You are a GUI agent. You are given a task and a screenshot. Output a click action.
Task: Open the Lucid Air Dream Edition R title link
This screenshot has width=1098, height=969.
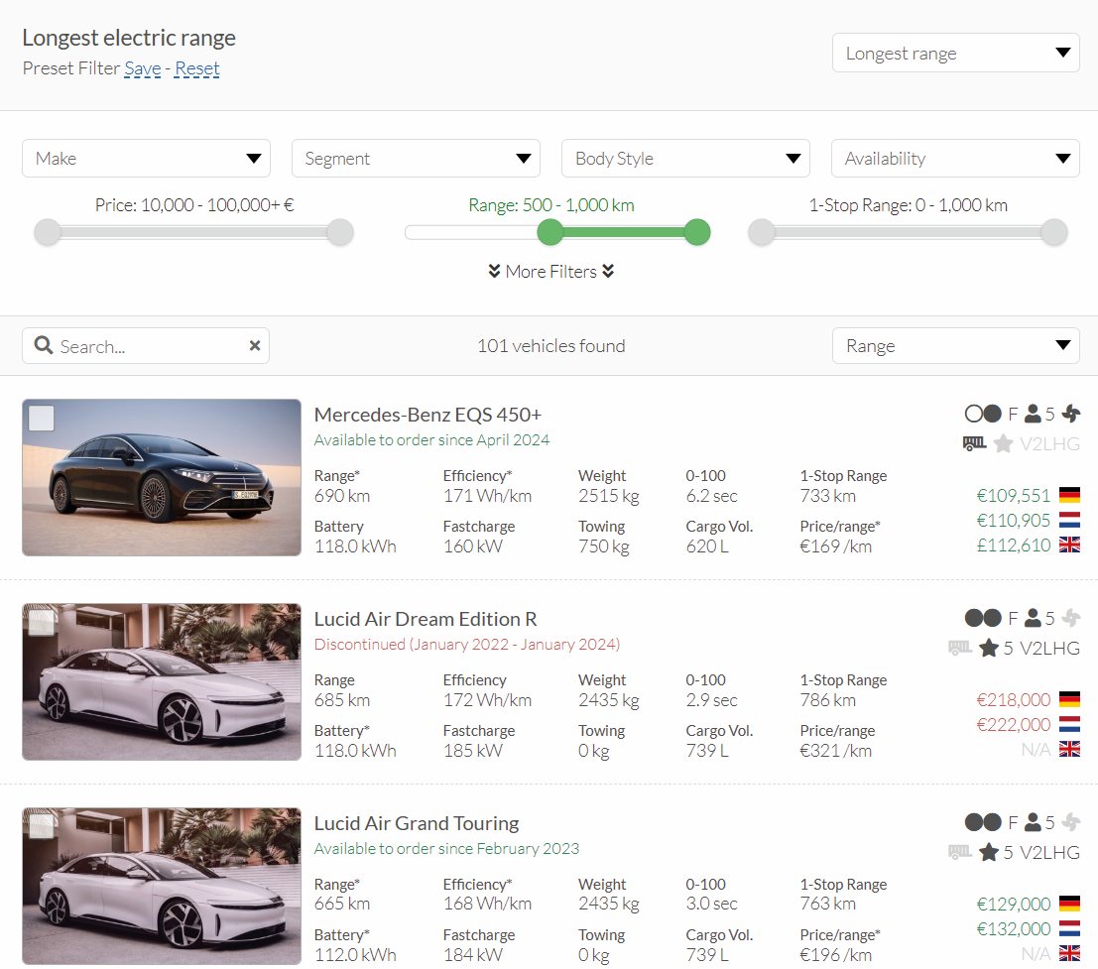(426, 619)
